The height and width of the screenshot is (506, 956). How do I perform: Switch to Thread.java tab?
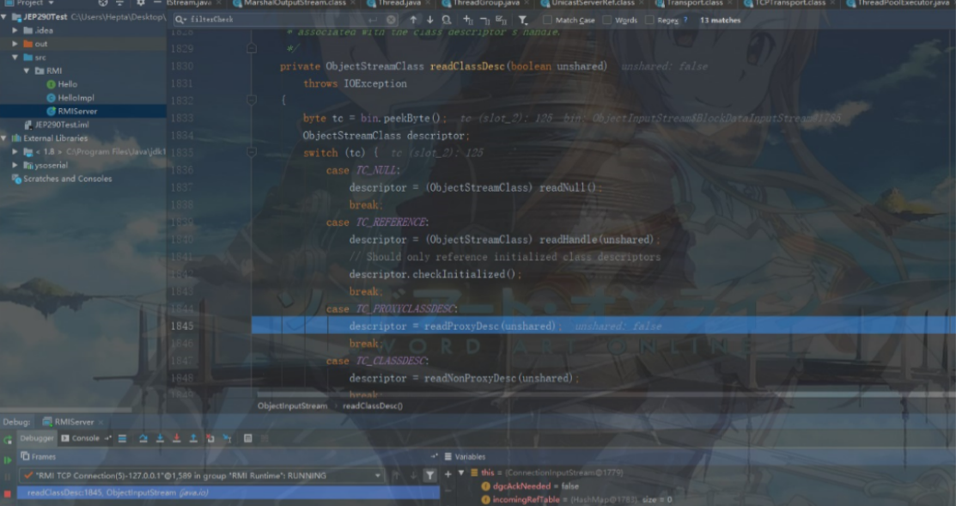[x=399, y=3]
